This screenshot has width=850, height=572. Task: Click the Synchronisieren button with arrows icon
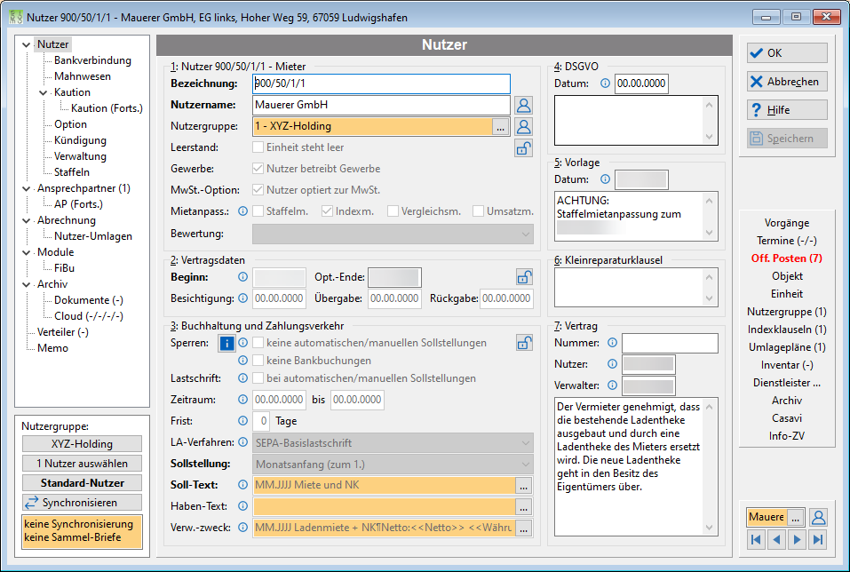coord(82,503)
